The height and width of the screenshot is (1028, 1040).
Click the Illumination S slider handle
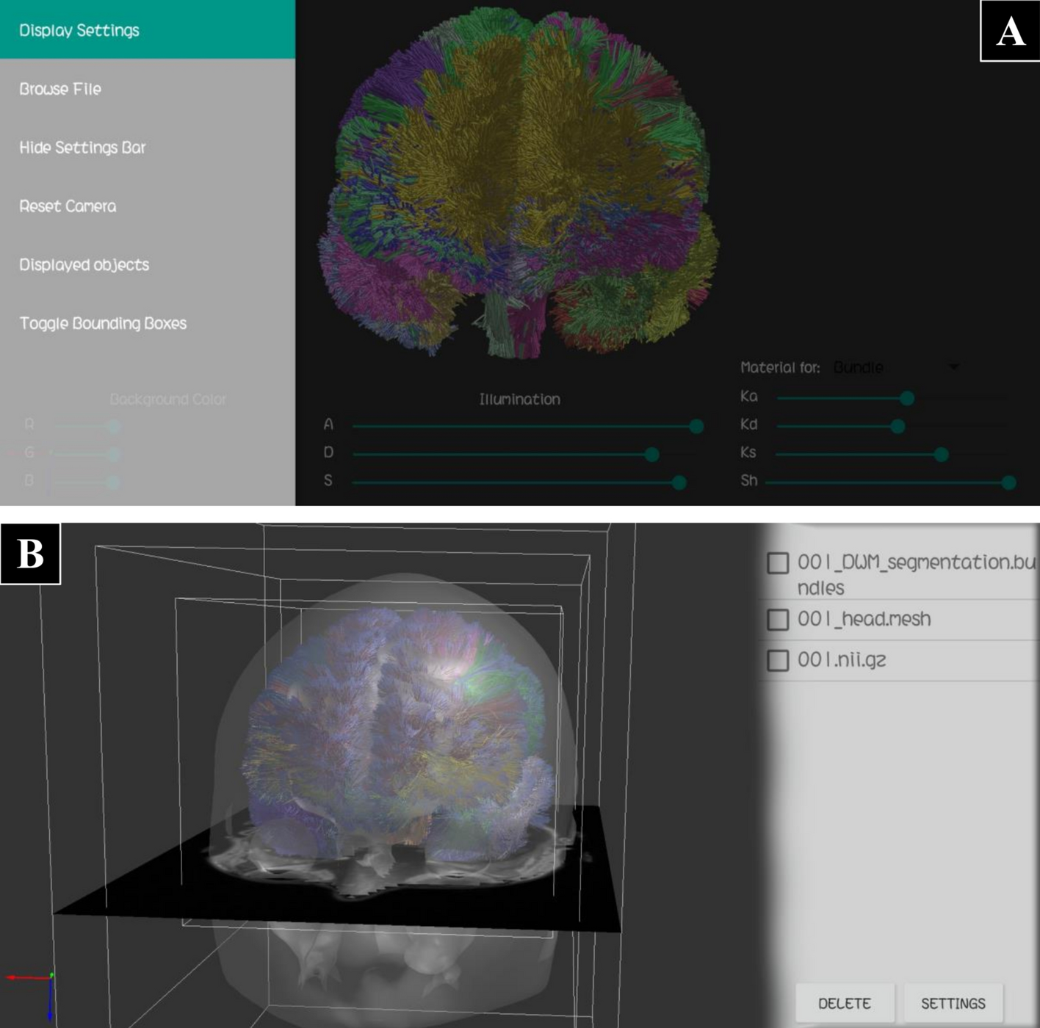coord(679,482)
